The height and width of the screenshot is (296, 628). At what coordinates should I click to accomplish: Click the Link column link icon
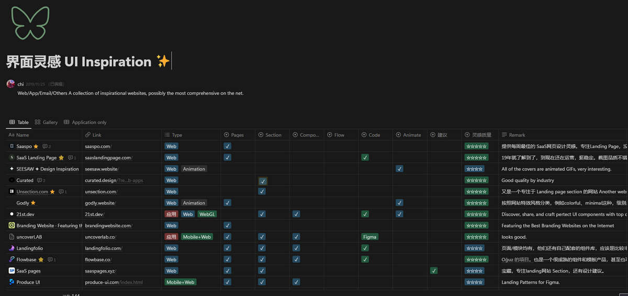point(87,135)
